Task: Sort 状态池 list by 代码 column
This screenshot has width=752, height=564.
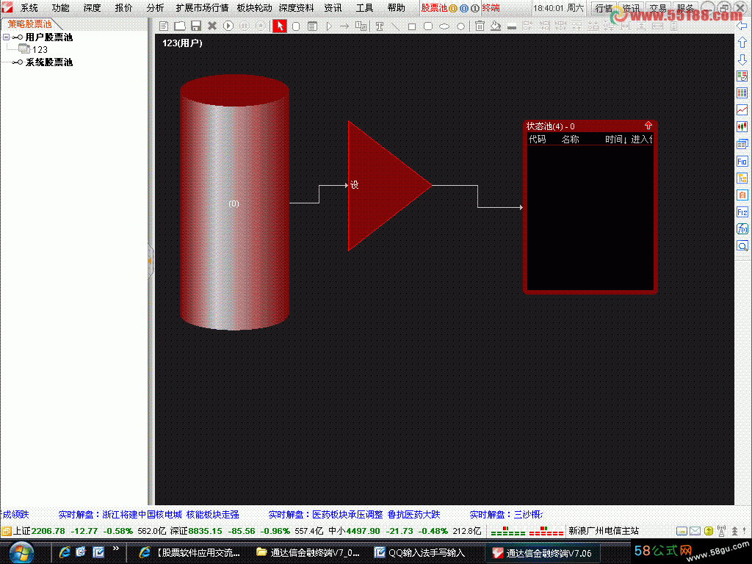Action: [x=537, y=139]
